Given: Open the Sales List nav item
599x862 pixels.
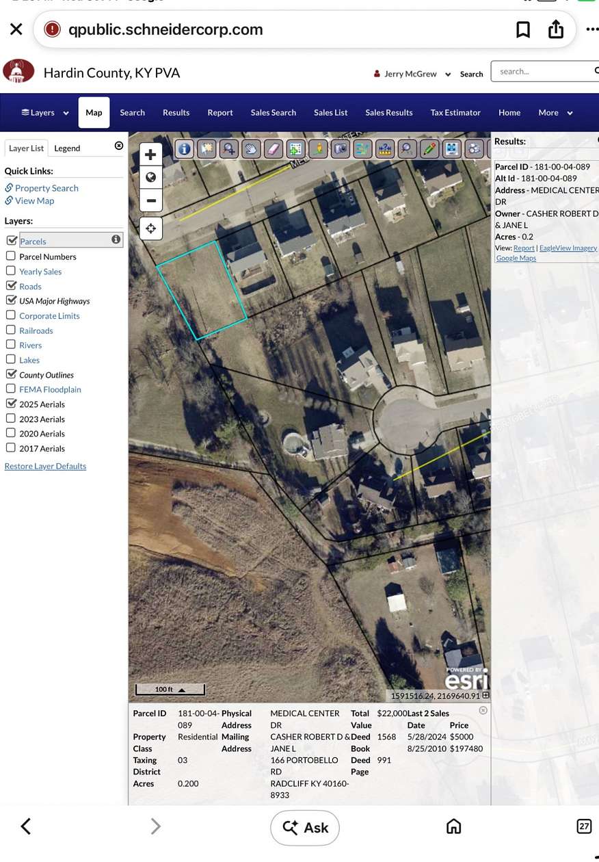Looking at the screenshot, I should coord(331,113).
